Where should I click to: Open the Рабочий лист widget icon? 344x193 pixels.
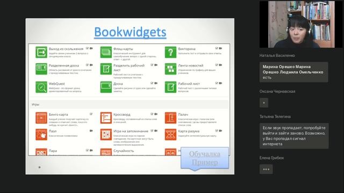click(x=170, y=87)
